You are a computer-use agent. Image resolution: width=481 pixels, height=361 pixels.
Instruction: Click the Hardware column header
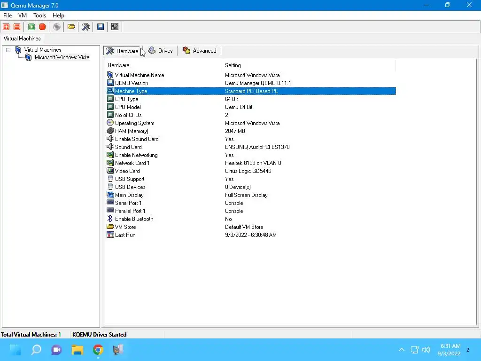(163, 65)
